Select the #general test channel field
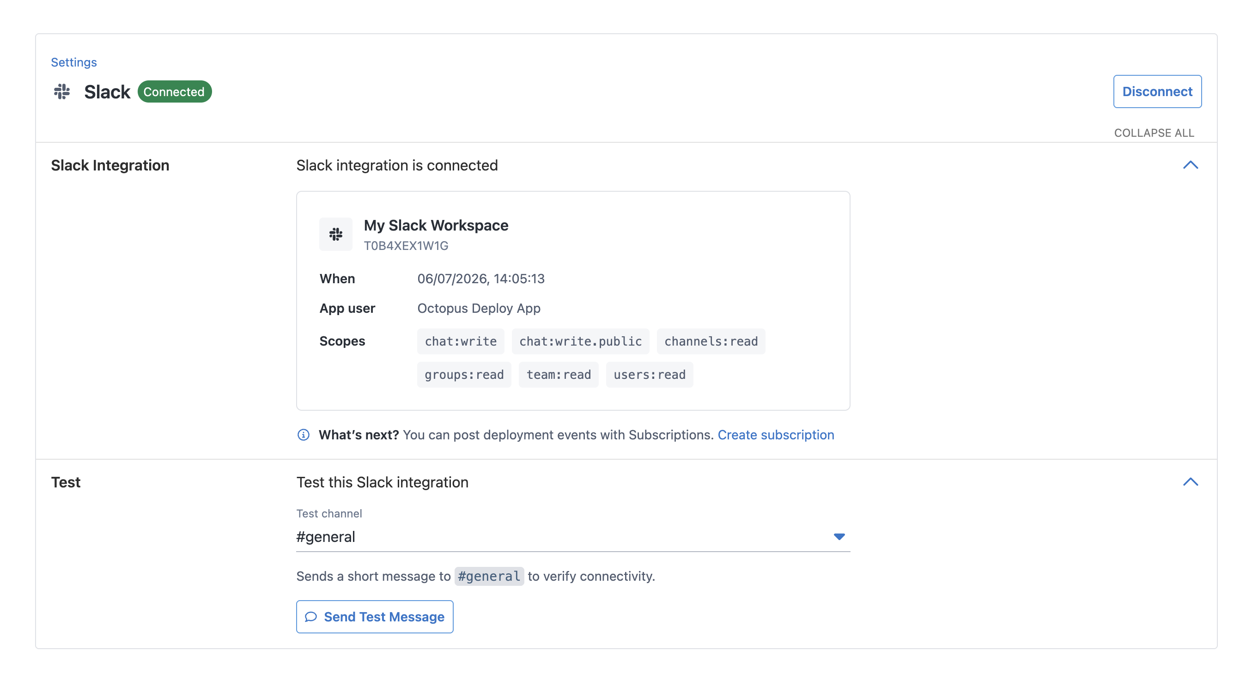 click(x=573, y=537)
